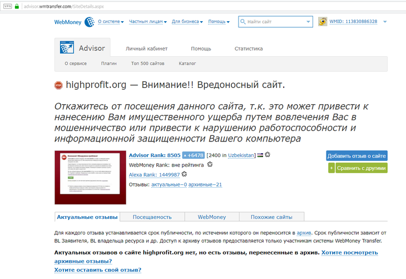Viewport: 406px width, 279px height.
Task: Open the WMID account dropdown arrow
Action: click(x=385, y=22)
